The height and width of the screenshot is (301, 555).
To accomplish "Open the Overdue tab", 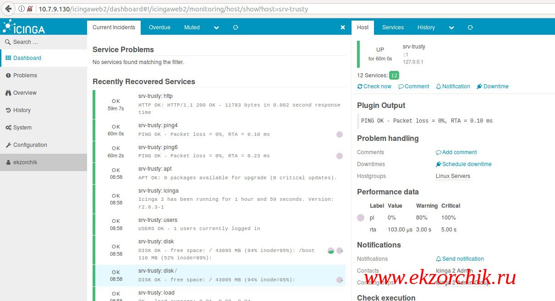I will 159,27.
